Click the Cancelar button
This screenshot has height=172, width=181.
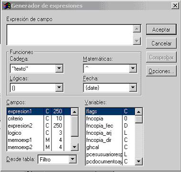pos(161,43)
